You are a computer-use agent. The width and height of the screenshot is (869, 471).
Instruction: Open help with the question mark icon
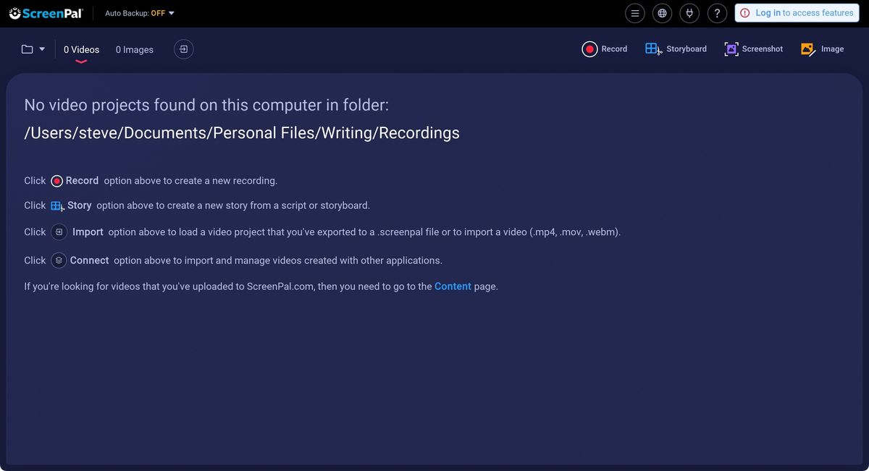pos(717,12)
